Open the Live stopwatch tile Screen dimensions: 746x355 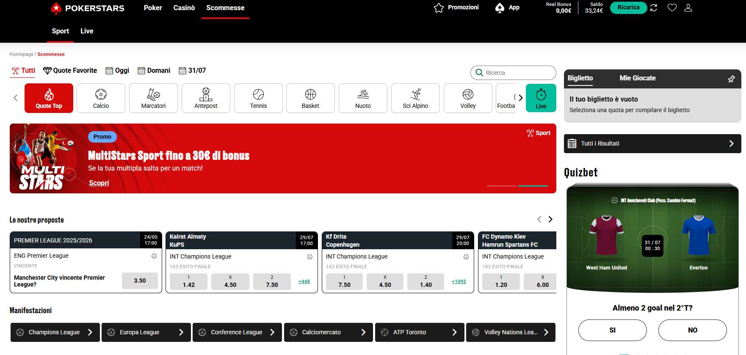point(541,98)
